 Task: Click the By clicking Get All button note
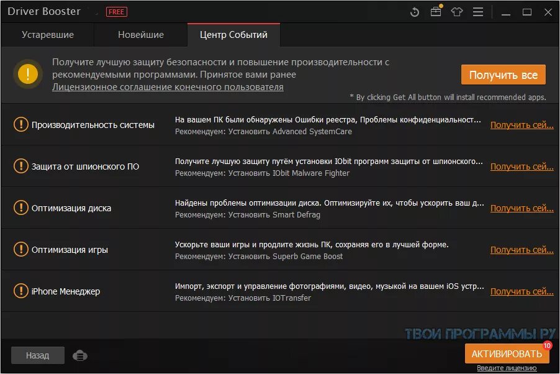tap(448, 98)
